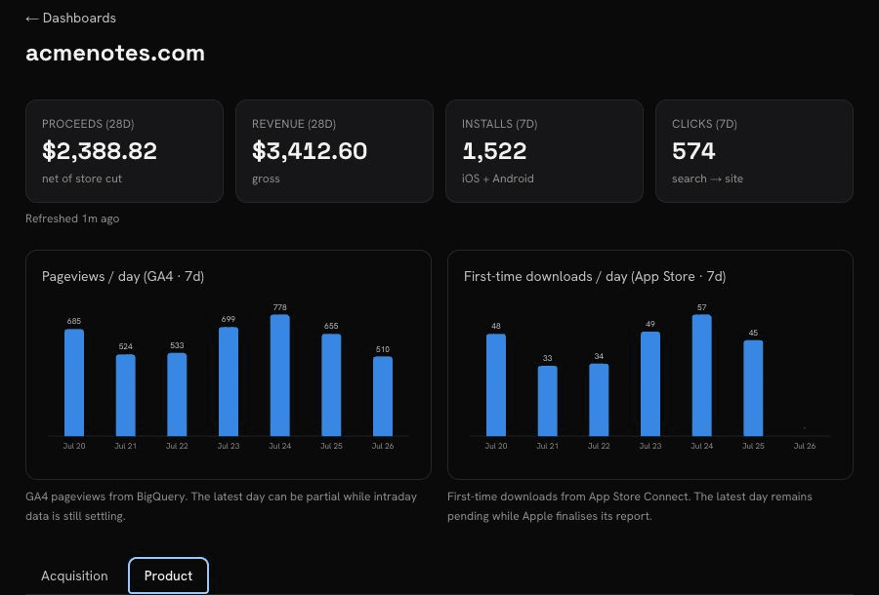The width and height of the screenshot is (879, 595).
Task: Select the Jul 23 downloads bar labeled 49
Action: tap(650, 383)
